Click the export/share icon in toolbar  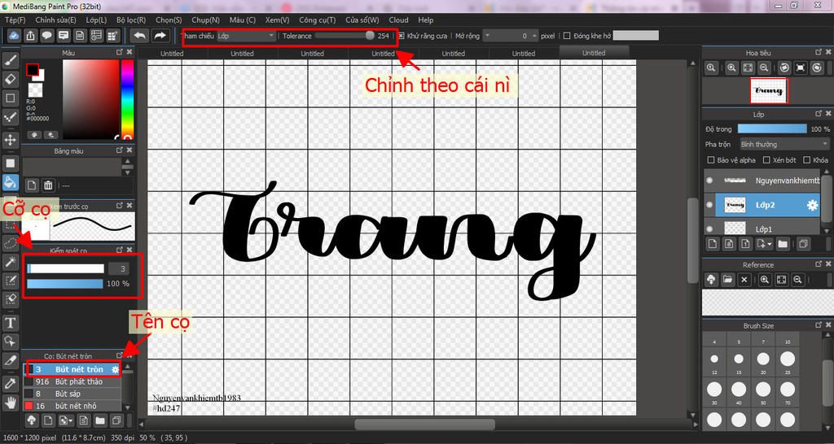pyautogui.click(x=31, y=36)
